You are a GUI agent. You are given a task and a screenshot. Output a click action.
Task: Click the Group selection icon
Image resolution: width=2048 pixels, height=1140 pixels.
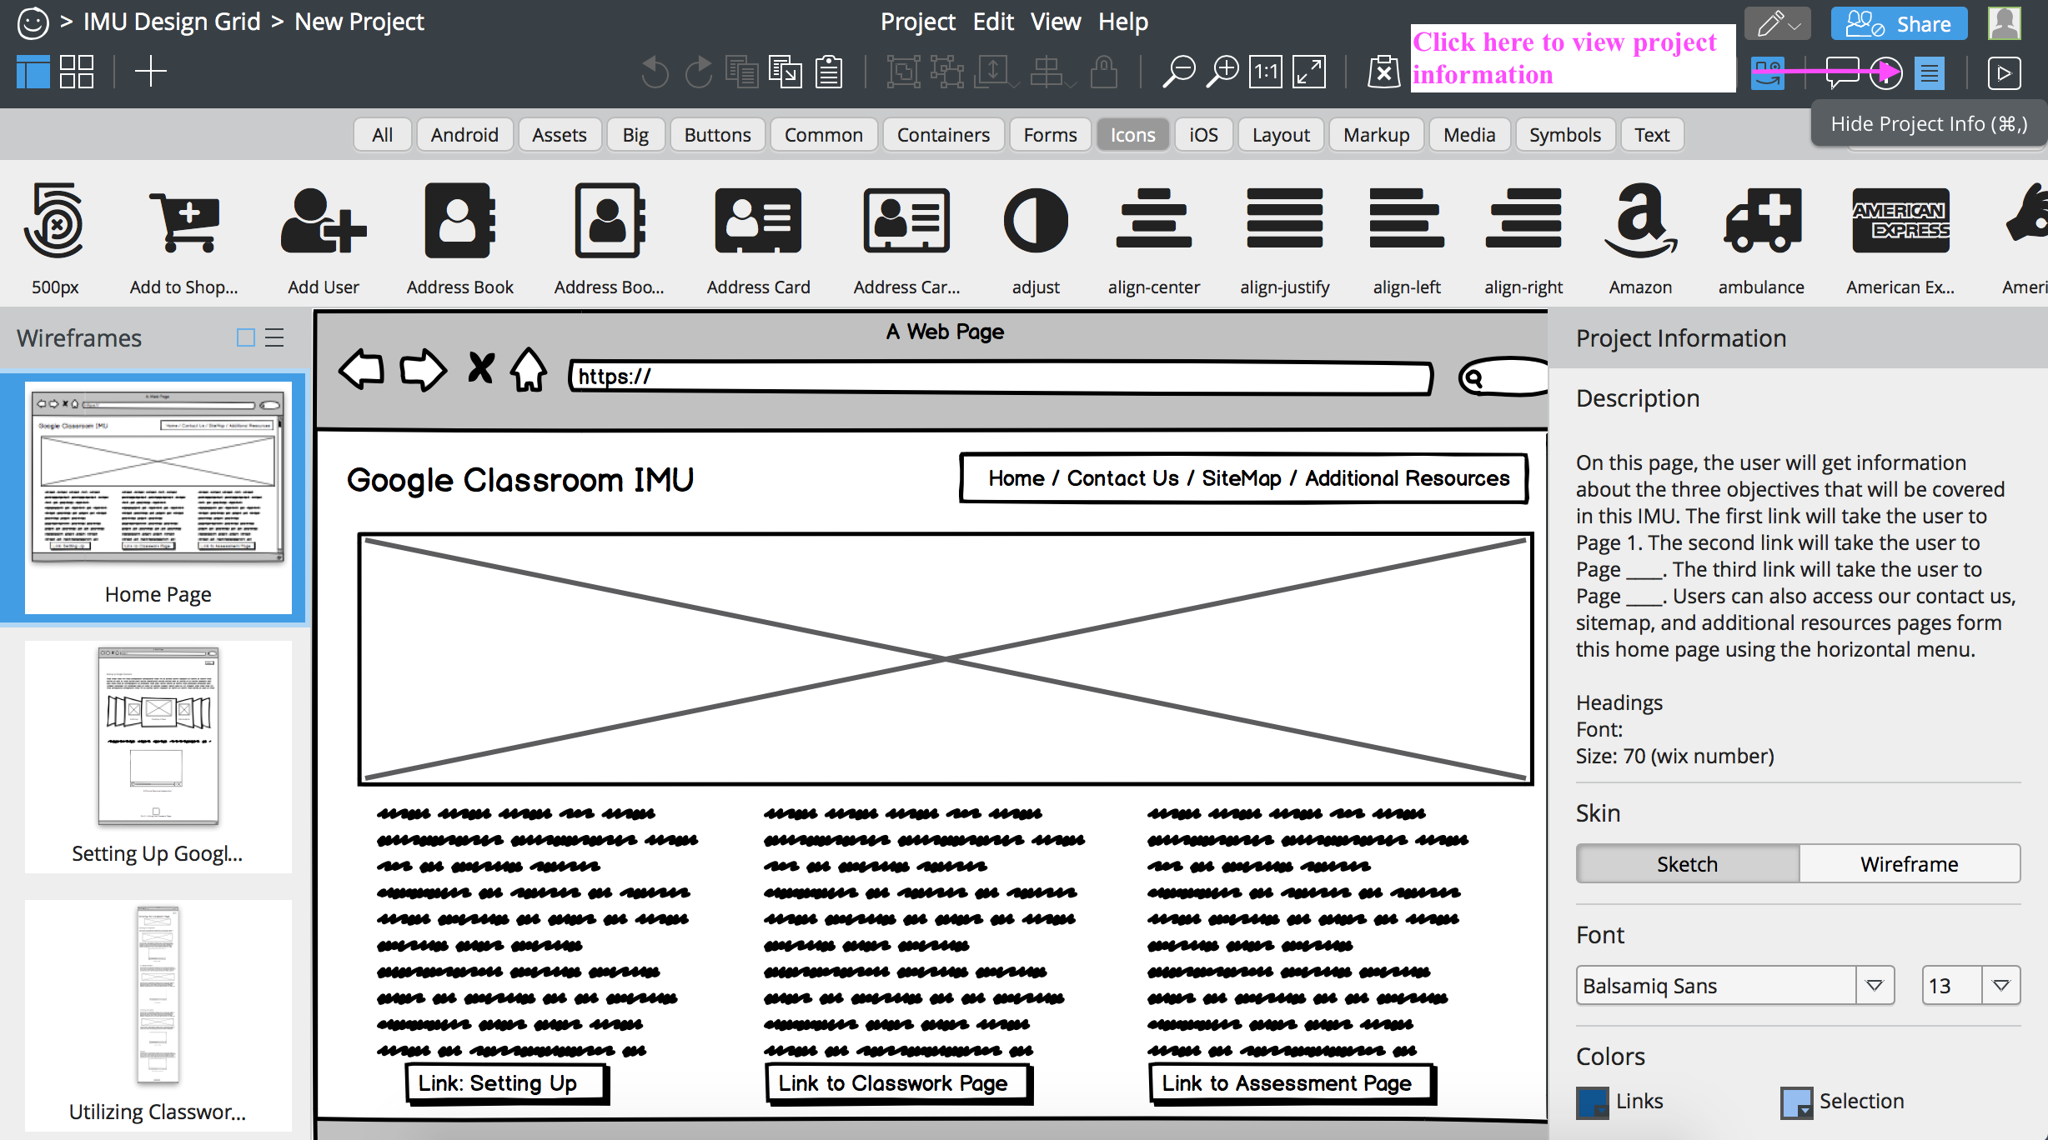click(903, 72)
